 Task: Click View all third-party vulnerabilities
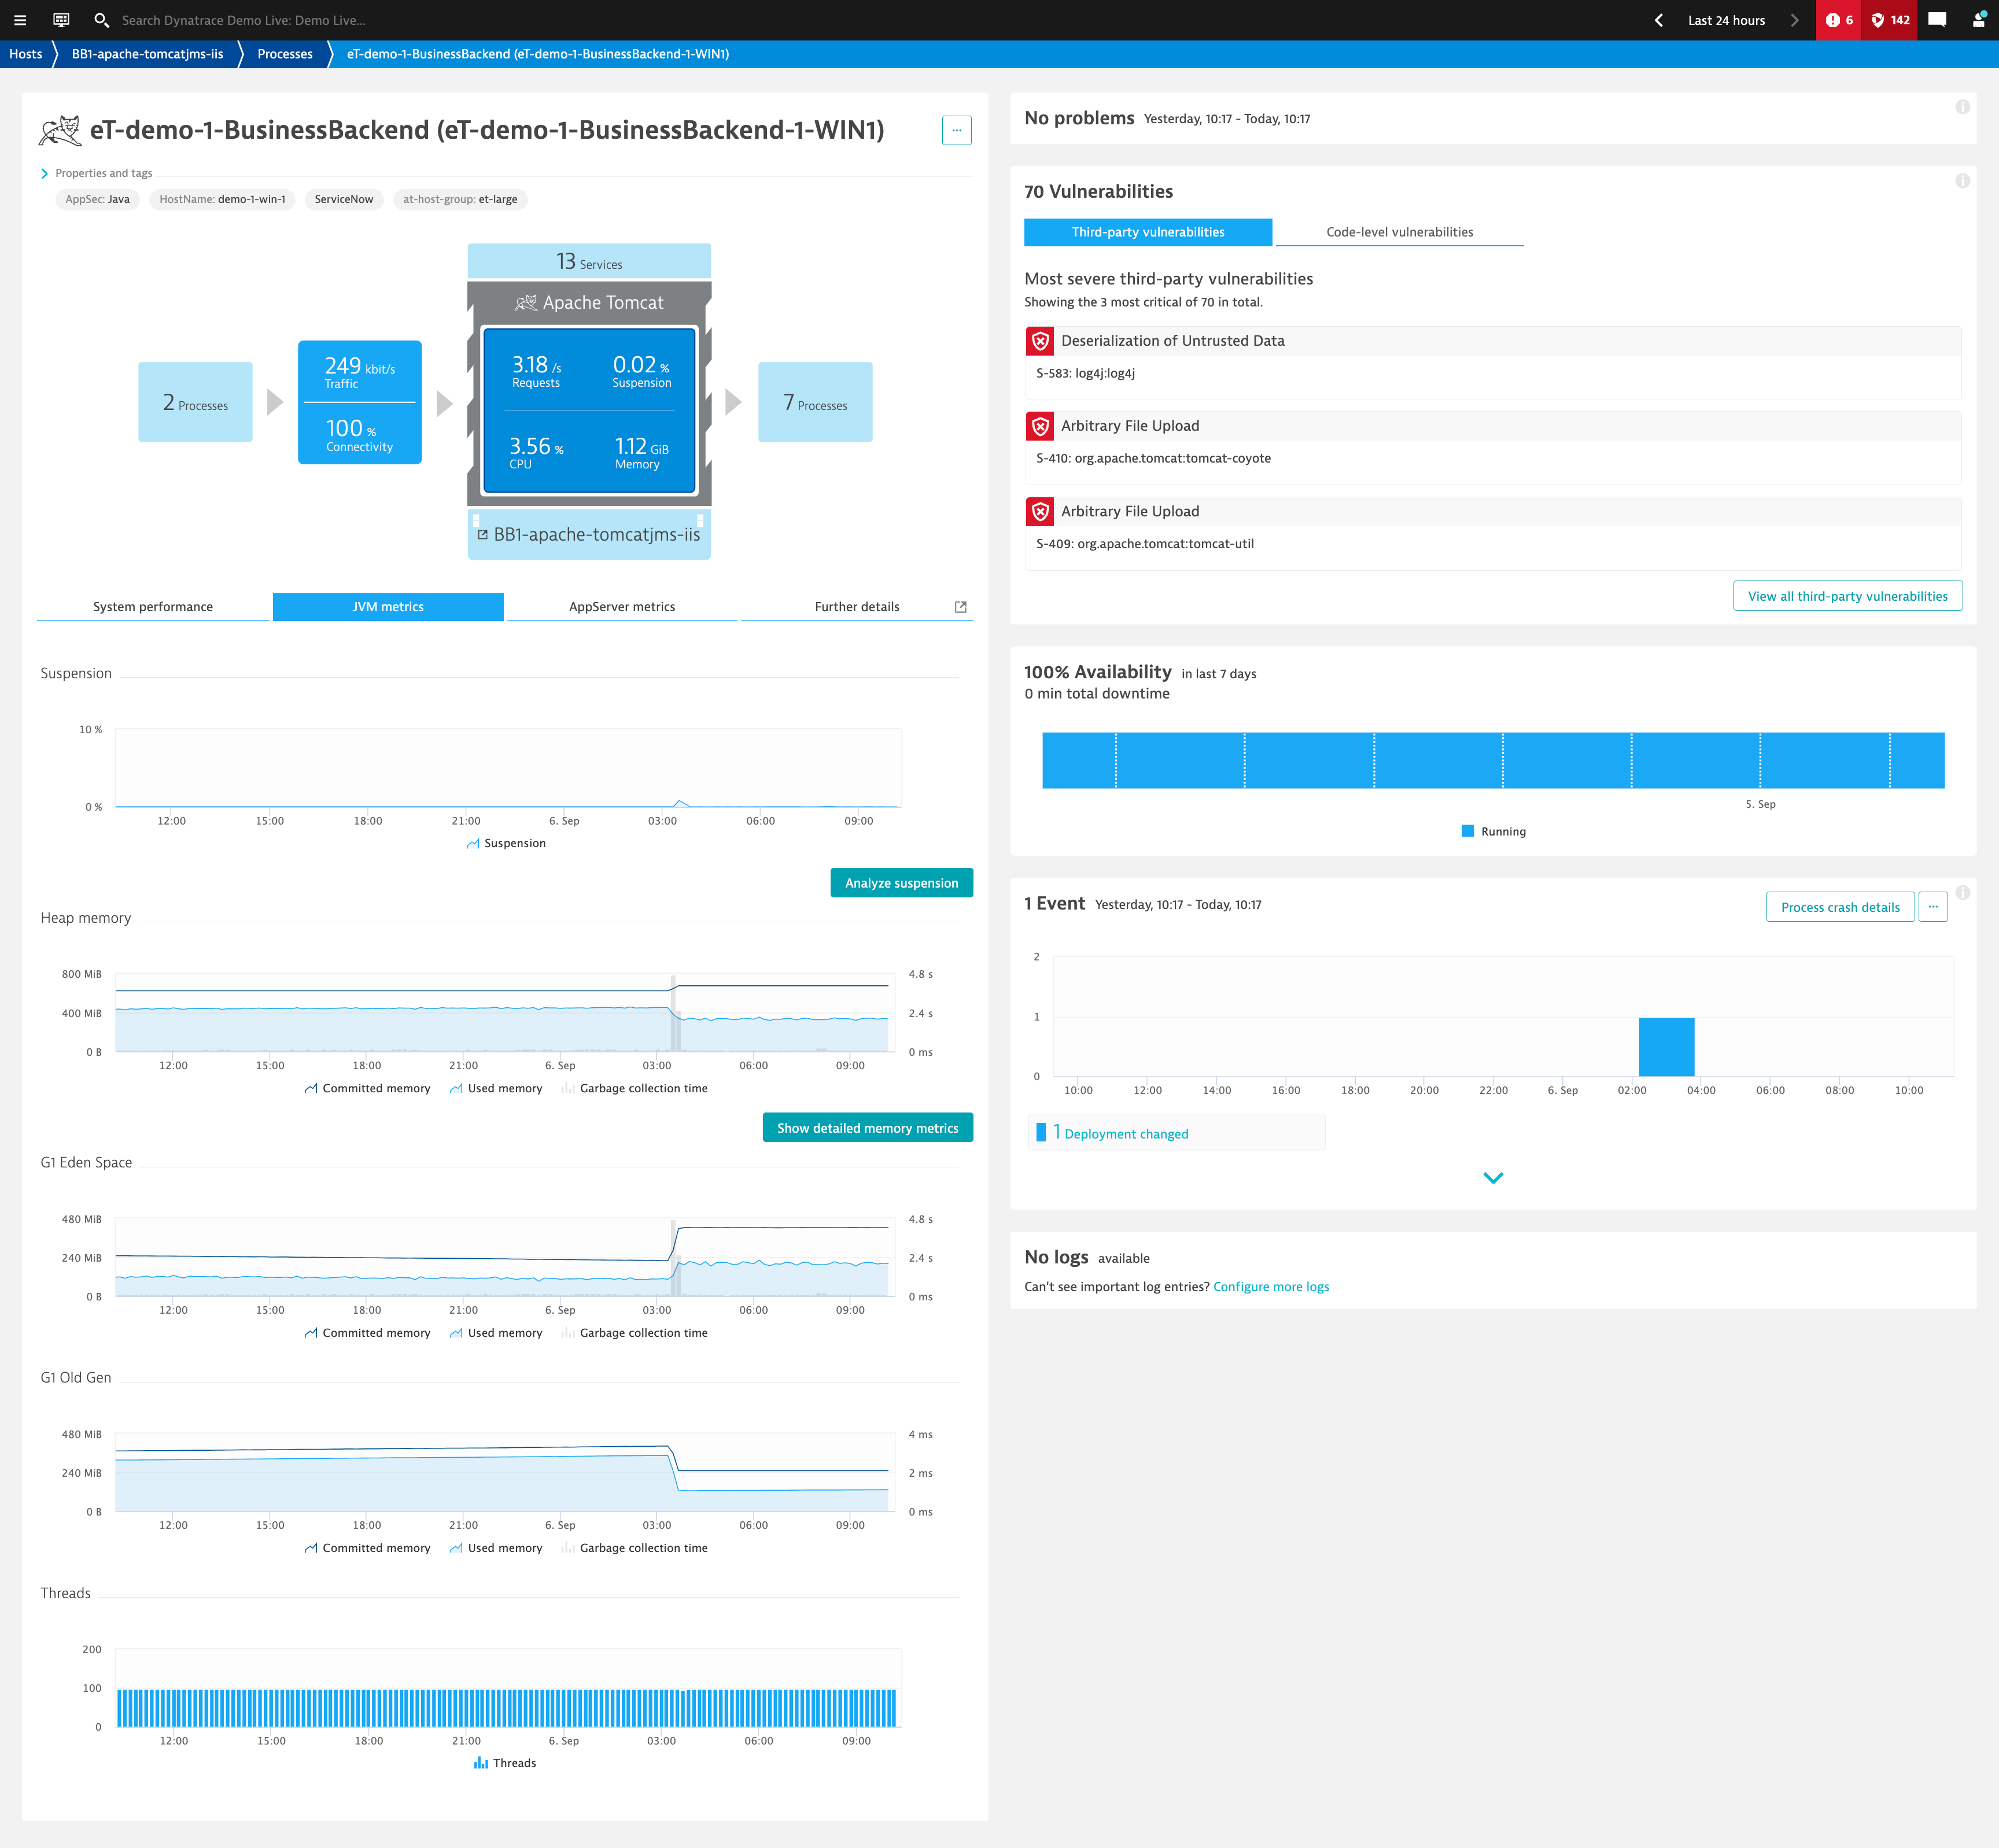(x=1847, y=596)
